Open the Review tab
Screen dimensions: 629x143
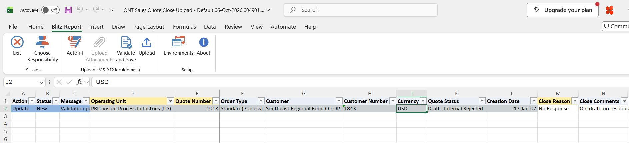(x=233, y=27)
